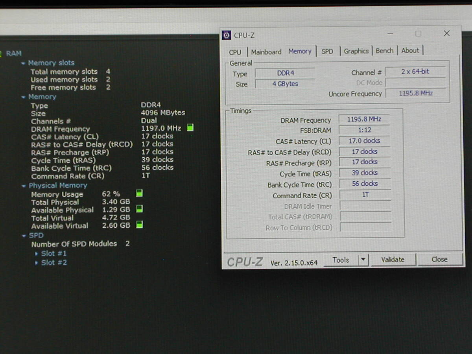Click the green indicator beside Memory Usage
The image size is (472, 354).
[139, 193]
